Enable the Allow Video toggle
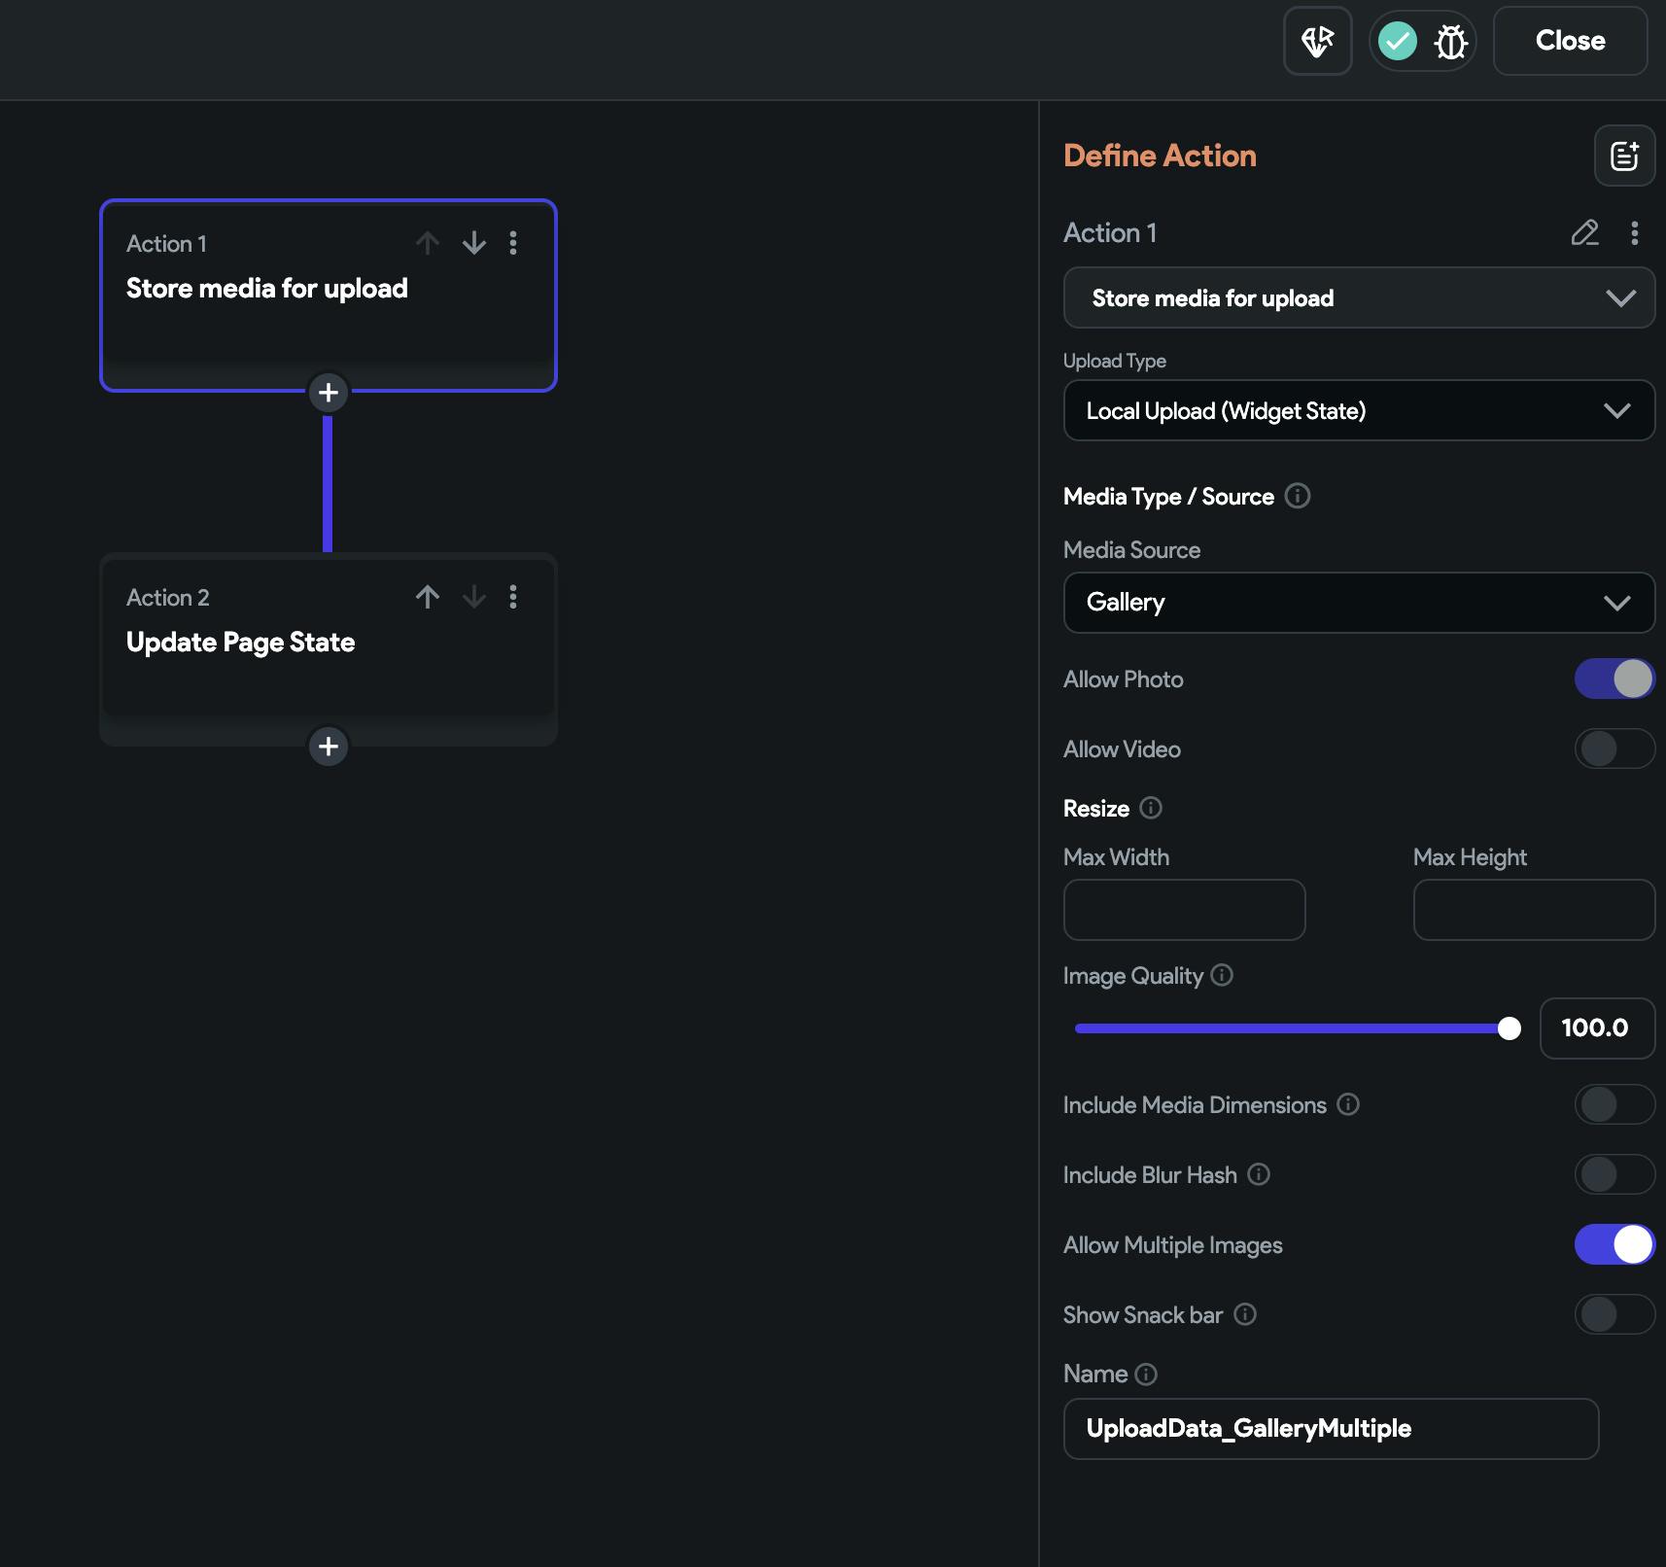Screen dimensions: 1666x1567 coord(1614,749)
